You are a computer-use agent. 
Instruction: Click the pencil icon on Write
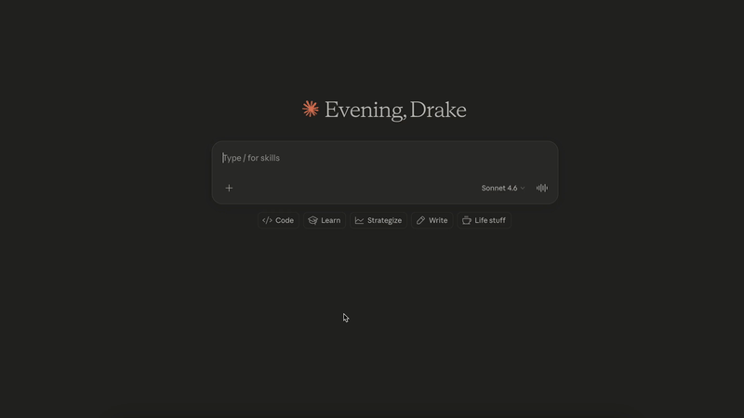(420, 220)
